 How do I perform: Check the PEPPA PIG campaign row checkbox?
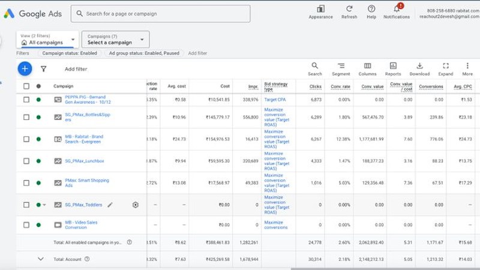tap(26, 100)
